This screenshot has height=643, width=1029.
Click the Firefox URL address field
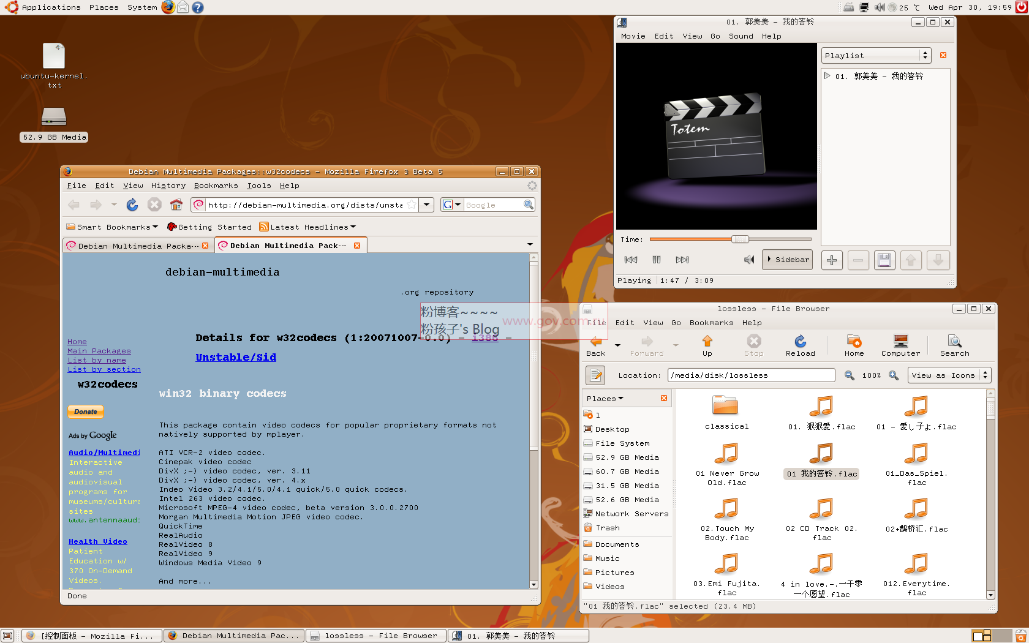pos(305,205)
